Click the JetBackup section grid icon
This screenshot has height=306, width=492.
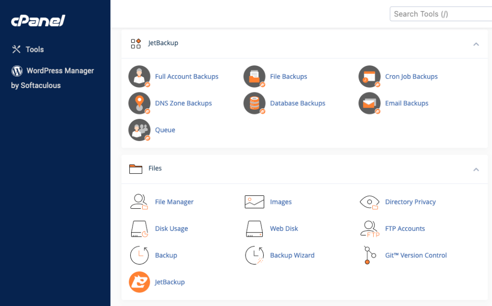click(x=136, y=43)
